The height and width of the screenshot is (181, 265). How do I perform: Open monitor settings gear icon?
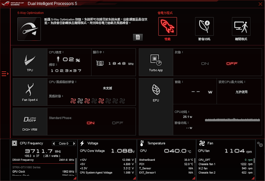260,144
